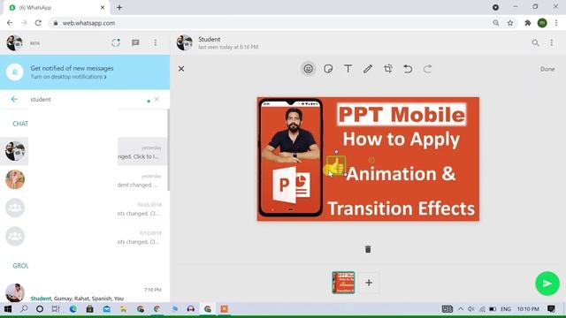
Task: Open browser extensions puzzle icon
Action: [x=527, y=23]
